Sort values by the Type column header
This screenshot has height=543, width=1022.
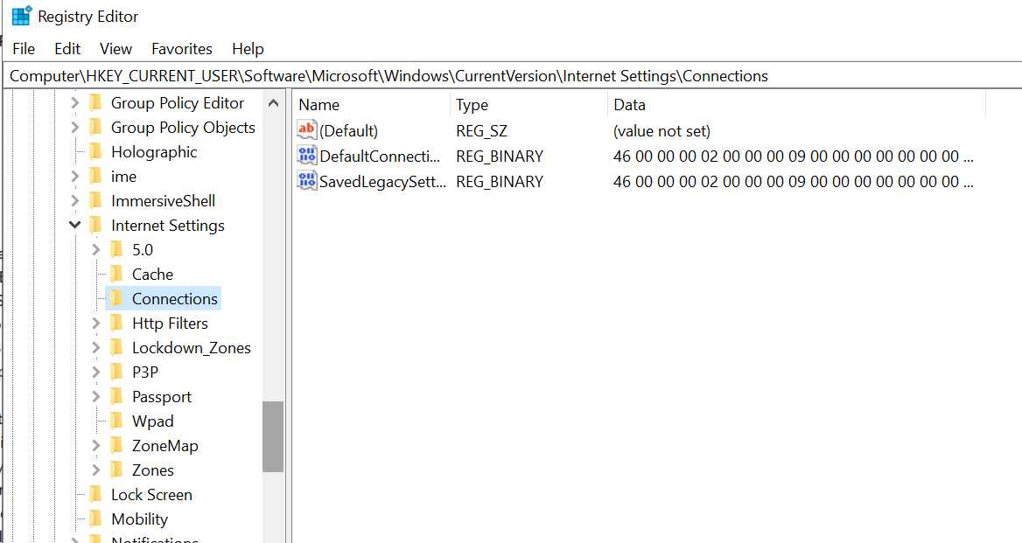(x=528, y=105)
